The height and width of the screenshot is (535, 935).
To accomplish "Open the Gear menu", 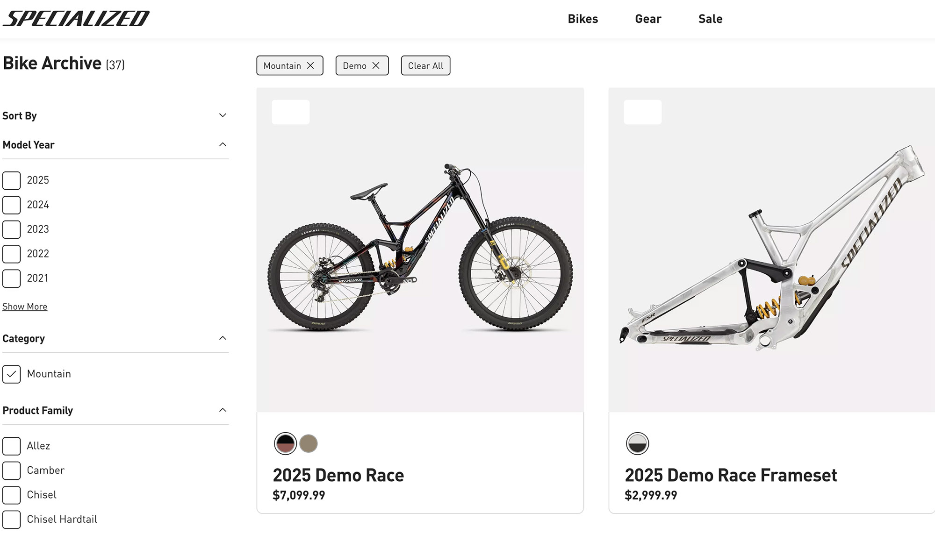I will coord(648,19).
